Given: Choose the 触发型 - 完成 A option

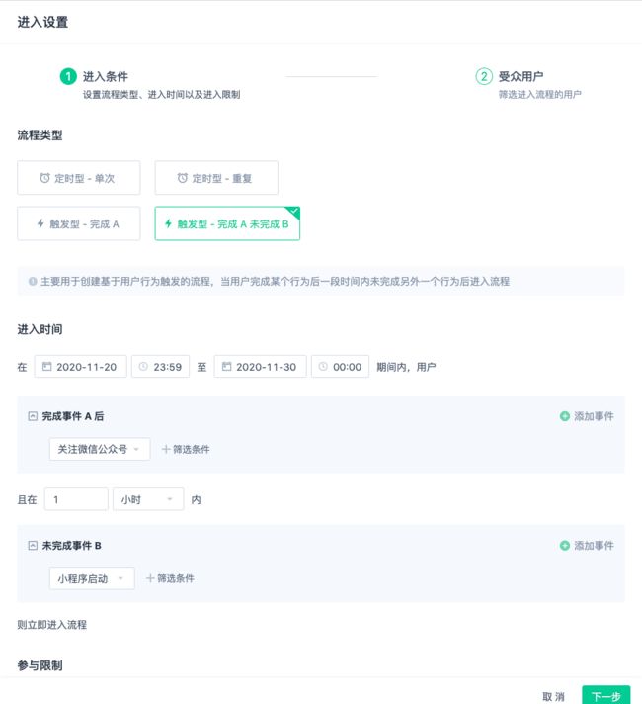Looking at the screenshot, I should pyautogui.click(x=78, y=223).
